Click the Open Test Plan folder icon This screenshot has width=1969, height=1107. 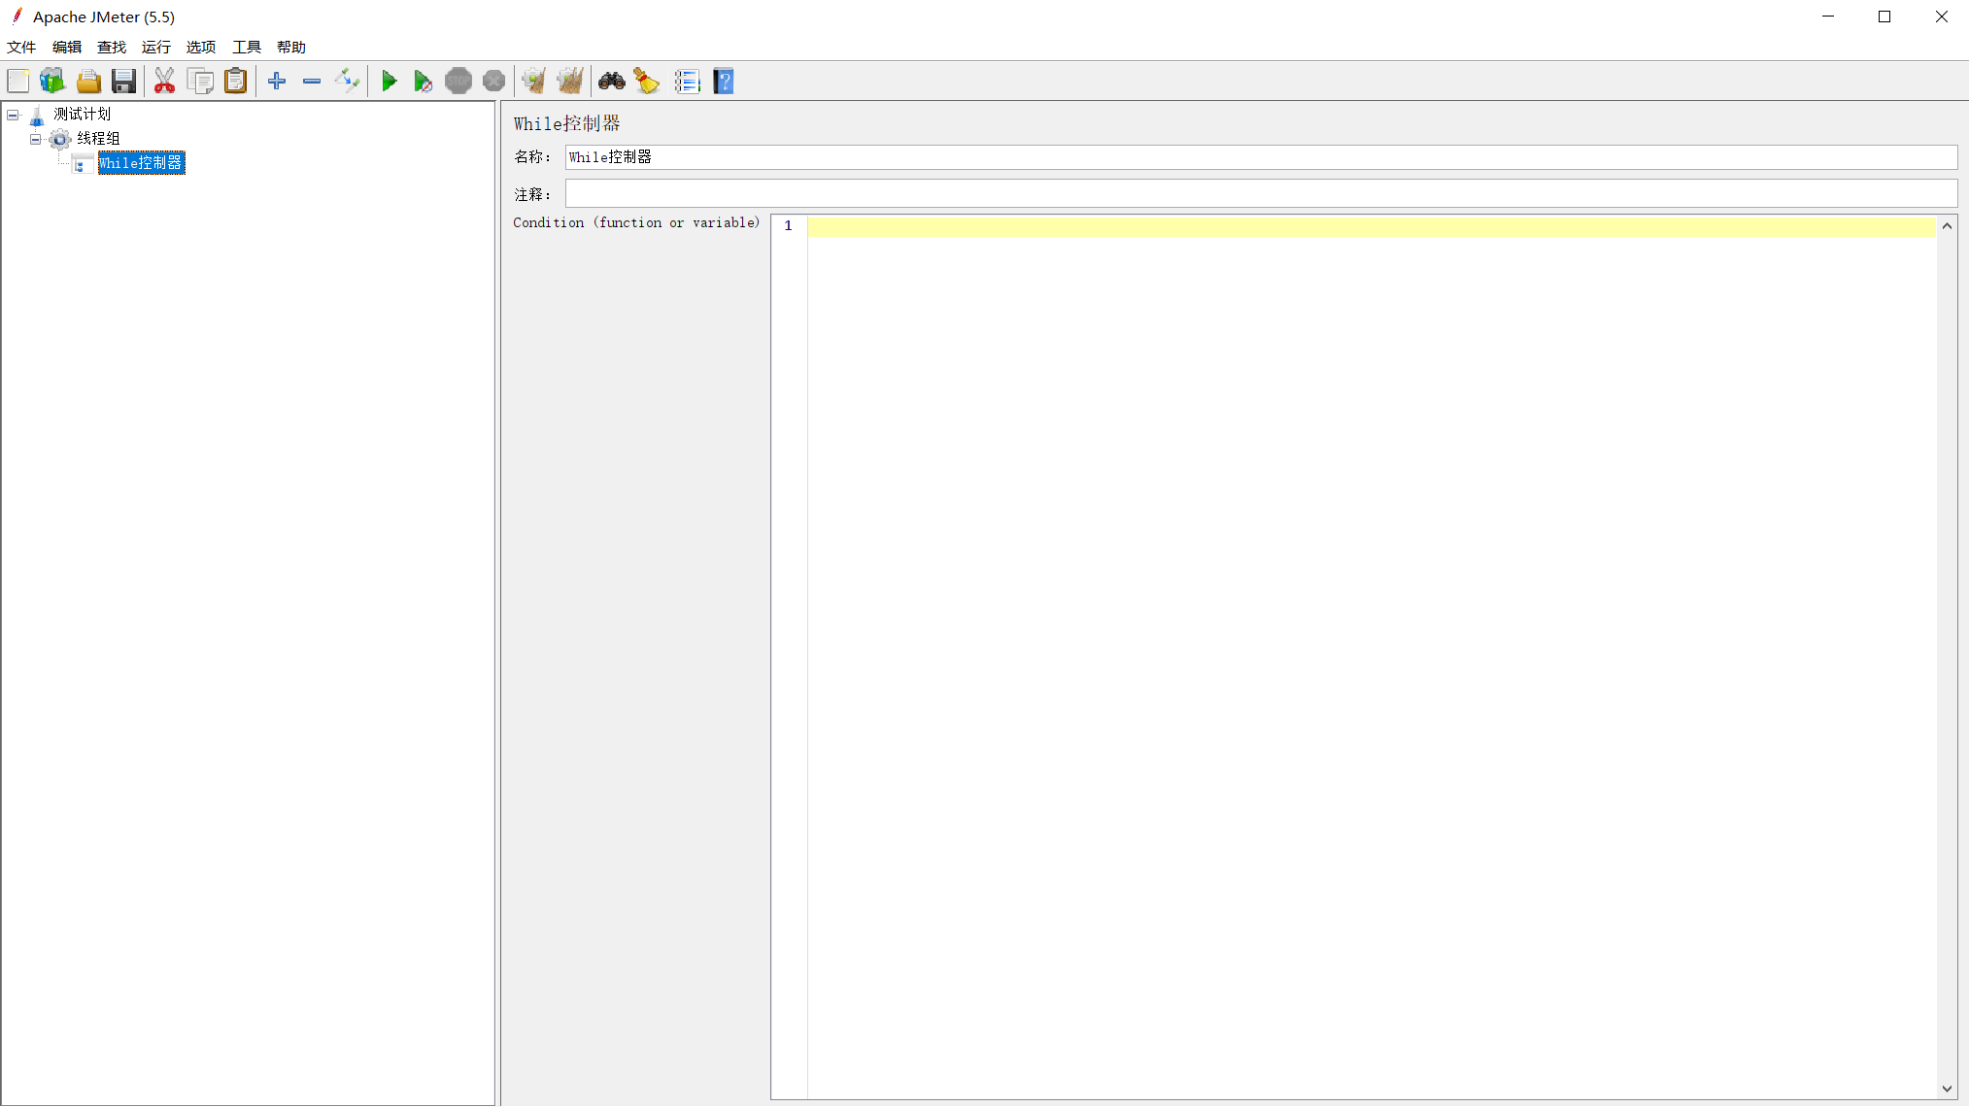tap(87, 82)
